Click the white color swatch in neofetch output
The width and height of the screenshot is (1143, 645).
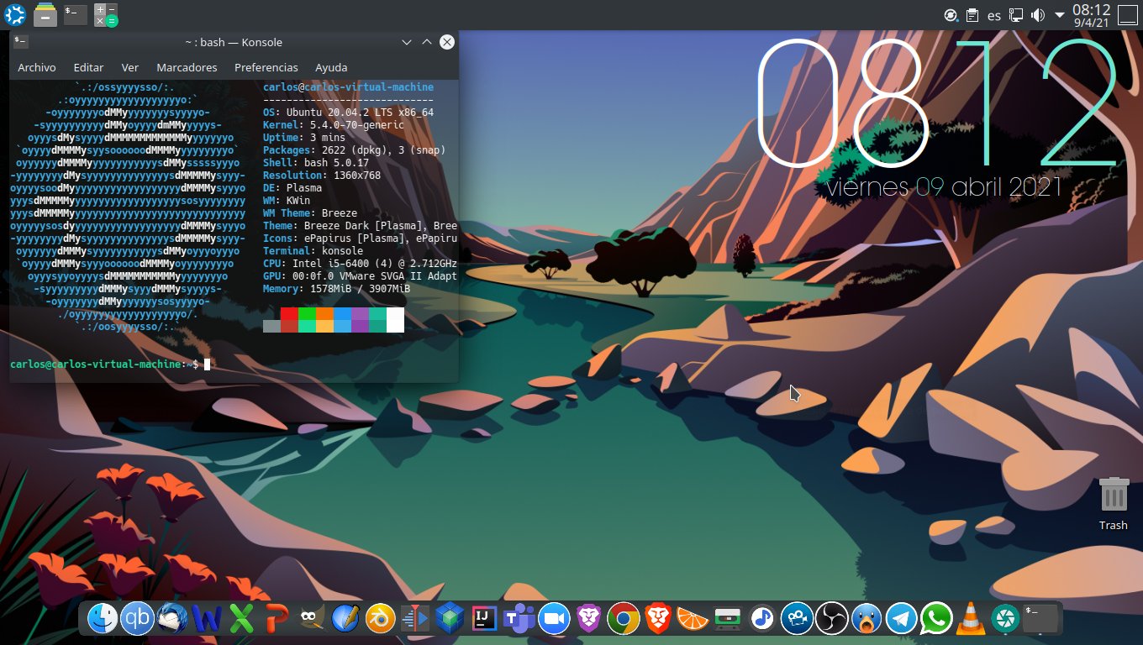point(395,319)
